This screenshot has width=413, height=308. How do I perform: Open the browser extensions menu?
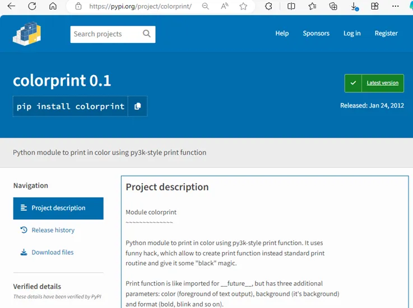(268, 6)
